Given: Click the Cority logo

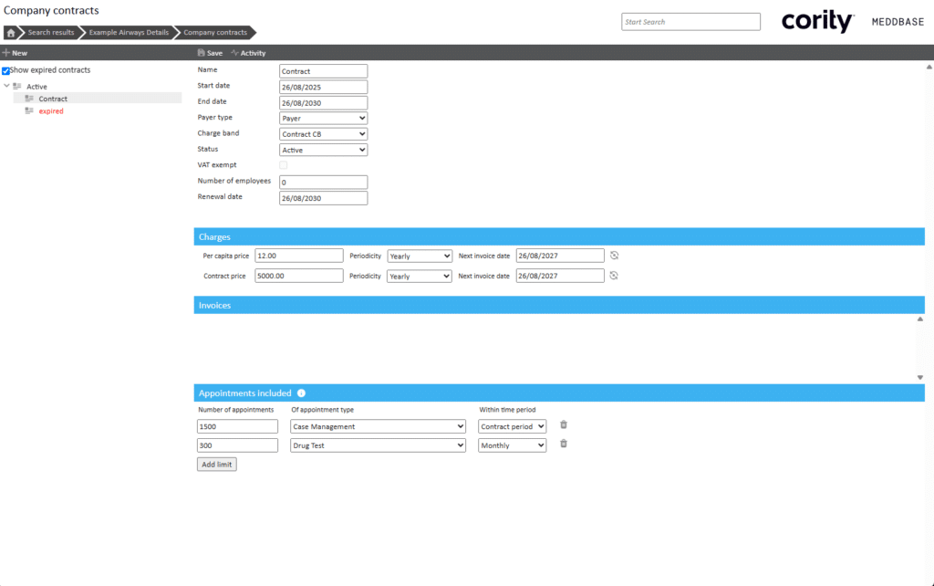Looking at the screenshot, I should [817, 22].
